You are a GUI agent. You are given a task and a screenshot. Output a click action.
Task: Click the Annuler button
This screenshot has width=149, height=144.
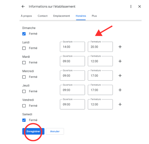pos(55,131)
